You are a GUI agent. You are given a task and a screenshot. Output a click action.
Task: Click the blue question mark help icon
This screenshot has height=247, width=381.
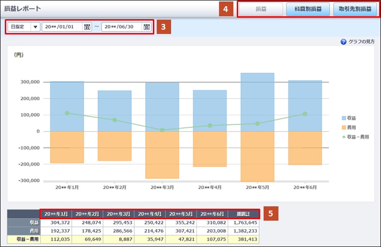coord(343,42)
